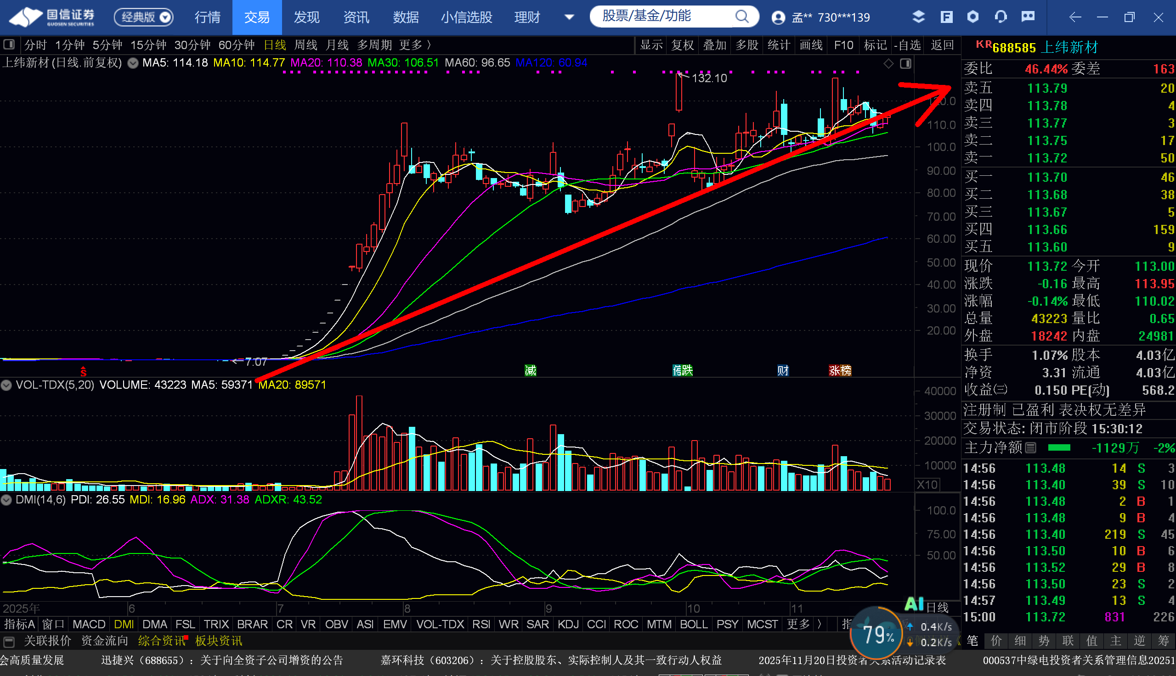Image resolution: width=1176 pixels, height=676 pixels.
Task: Click the search magnifier icon
Action: (x=742, y=17)
